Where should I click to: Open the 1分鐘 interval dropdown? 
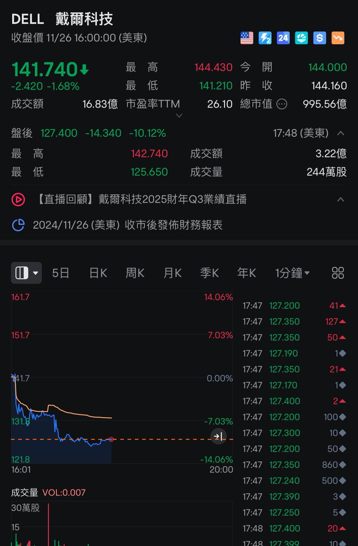(292, 273)
